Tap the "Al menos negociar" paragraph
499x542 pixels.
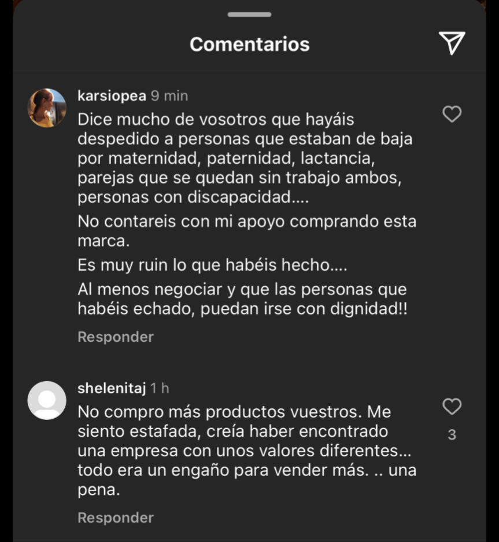pos(243,298)
